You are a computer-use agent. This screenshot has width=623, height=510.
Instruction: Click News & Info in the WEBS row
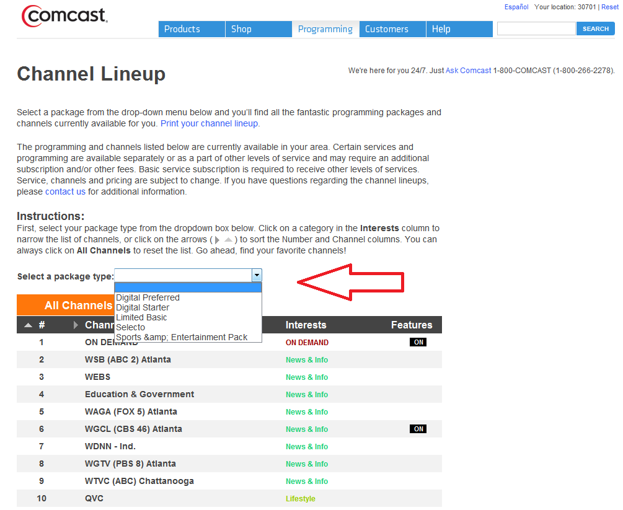click(x=307, y=377)
